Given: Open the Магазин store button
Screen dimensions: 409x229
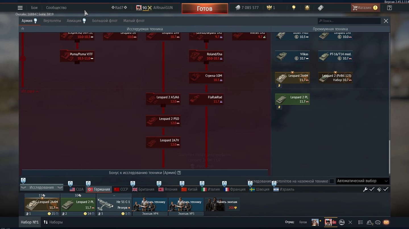Looking at the screenshot, I should (x=365, y=8).
